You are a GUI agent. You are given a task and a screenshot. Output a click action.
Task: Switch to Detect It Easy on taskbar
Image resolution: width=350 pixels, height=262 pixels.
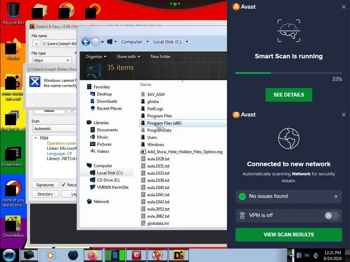point(178,255)
